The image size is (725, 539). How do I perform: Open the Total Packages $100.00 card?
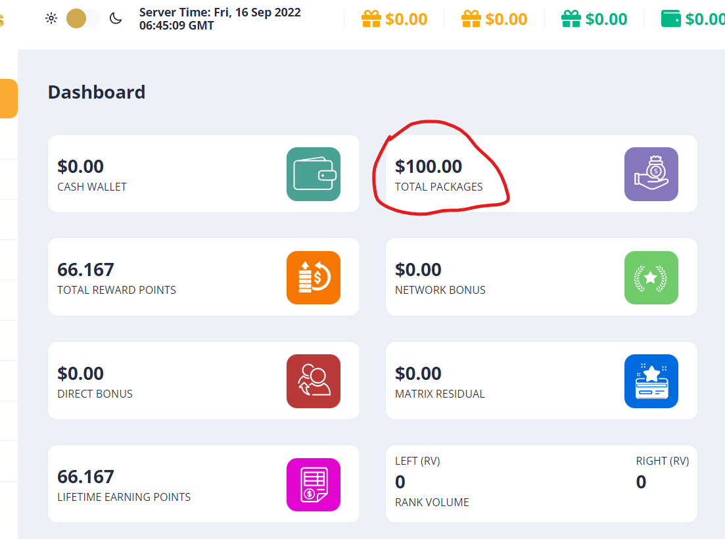point(541,174)
